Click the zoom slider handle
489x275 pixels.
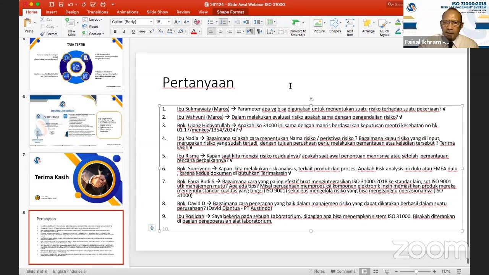click(x=416, y=272)
